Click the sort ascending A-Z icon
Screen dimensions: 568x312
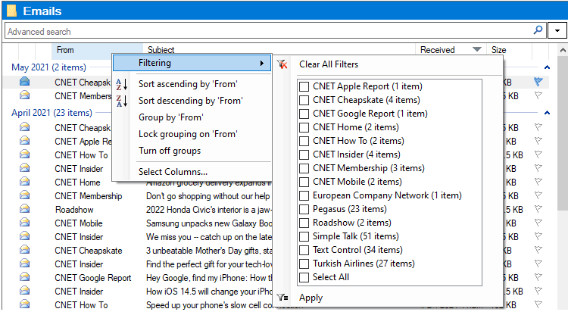(121, 84)
